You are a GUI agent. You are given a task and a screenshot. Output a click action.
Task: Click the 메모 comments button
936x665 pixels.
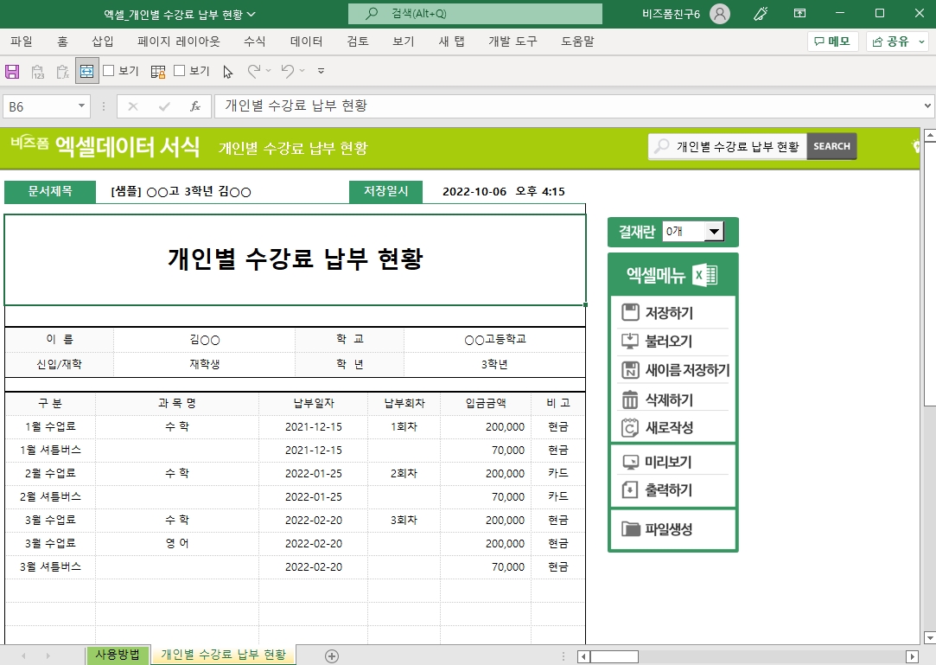click(x=832, y=41)
